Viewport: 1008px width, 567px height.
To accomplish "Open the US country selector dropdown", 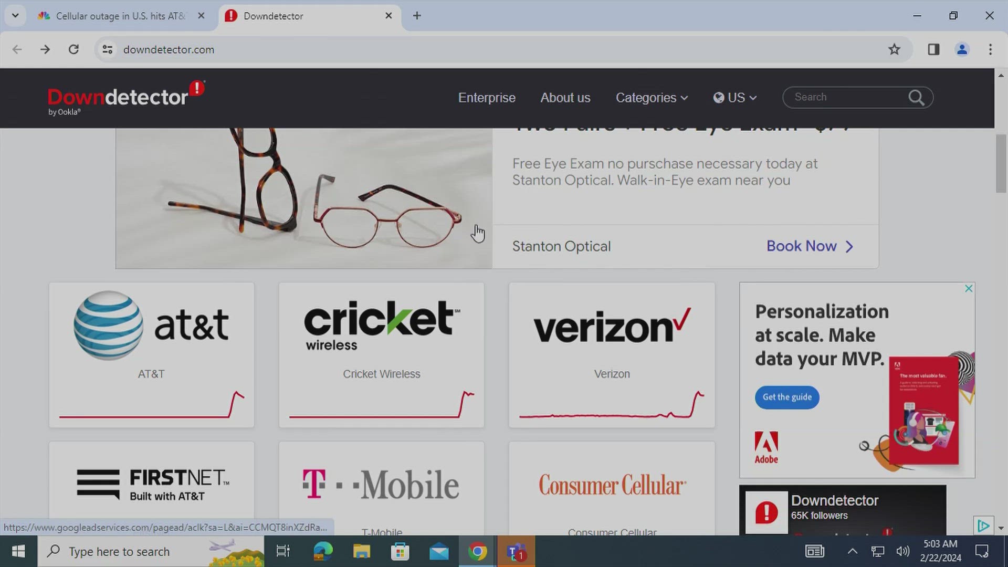I will pos(735,98).
